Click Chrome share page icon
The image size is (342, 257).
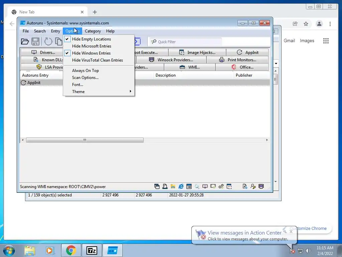pyautogui.click(x=295, y=24)
